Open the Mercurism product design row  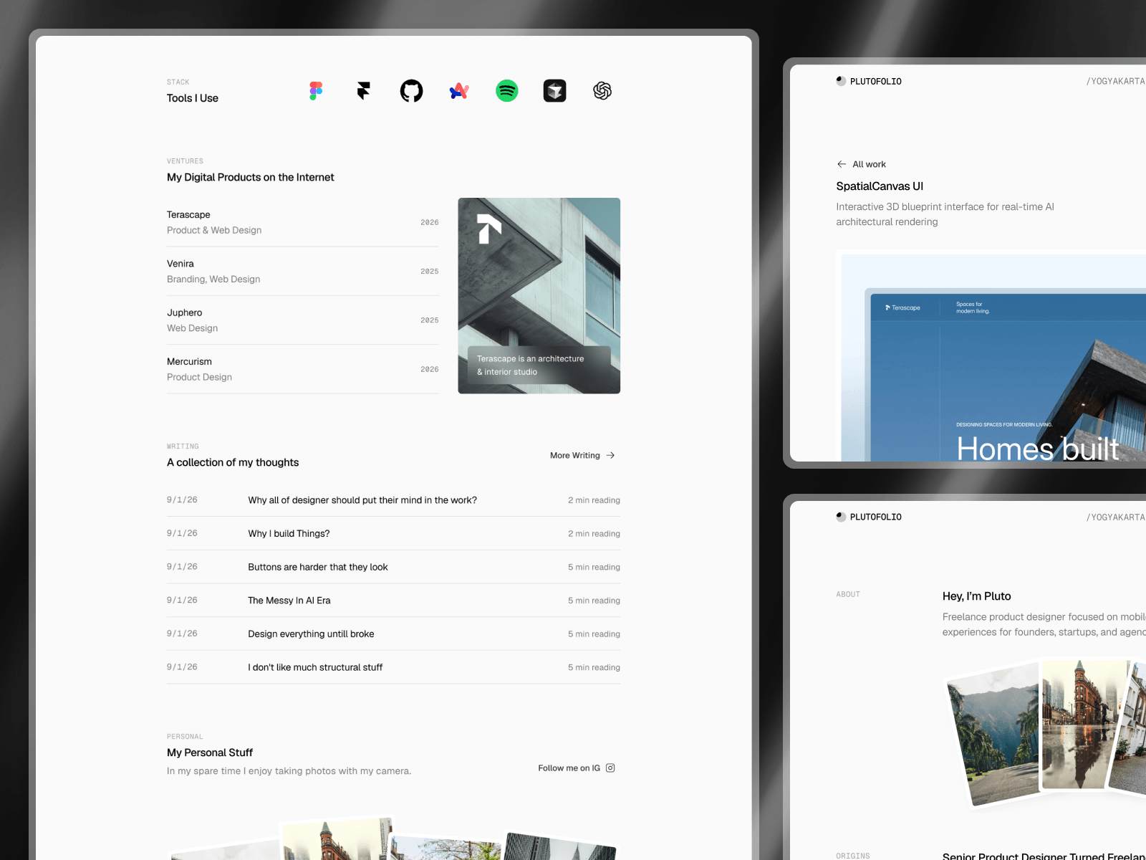pos(303,369)
